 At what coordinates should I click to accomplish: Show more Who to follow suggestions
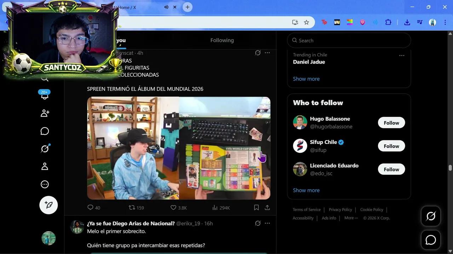pyautogui.click(x=306, y=190)
